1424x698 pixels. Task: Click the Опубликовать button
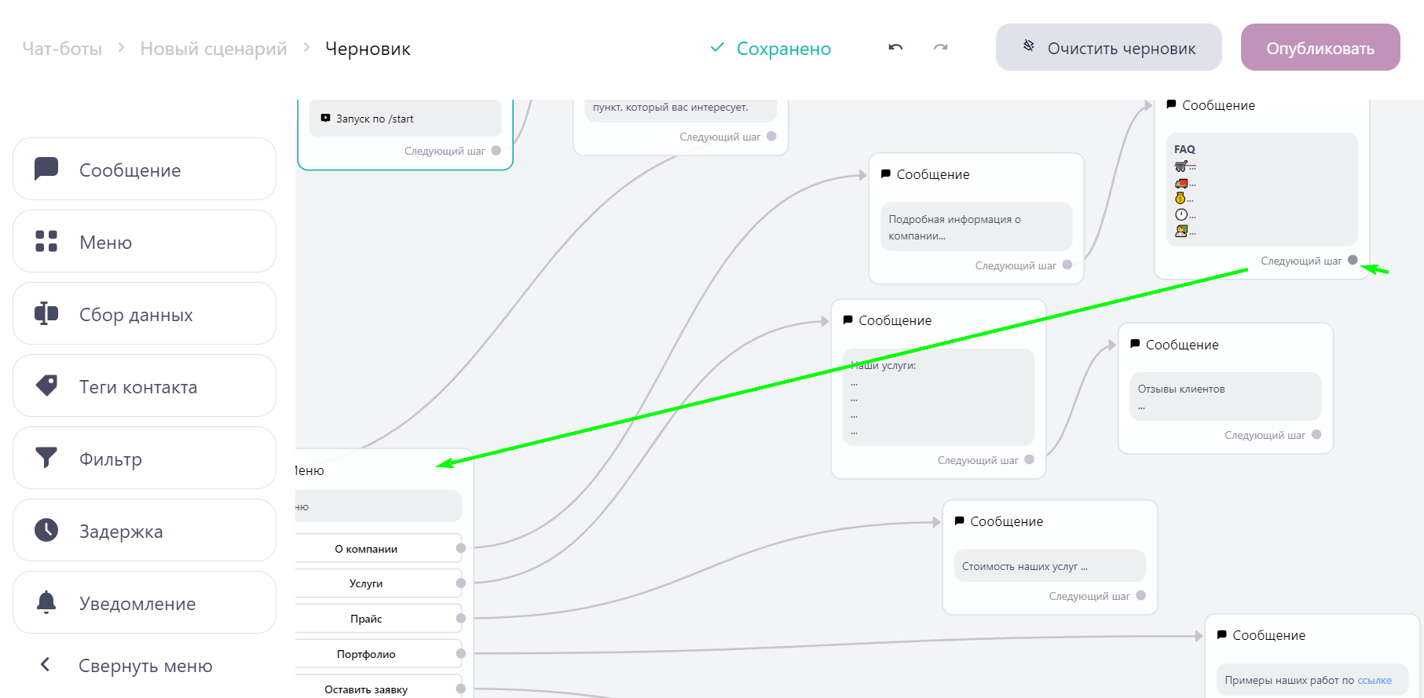click(x=1320, y=47)
